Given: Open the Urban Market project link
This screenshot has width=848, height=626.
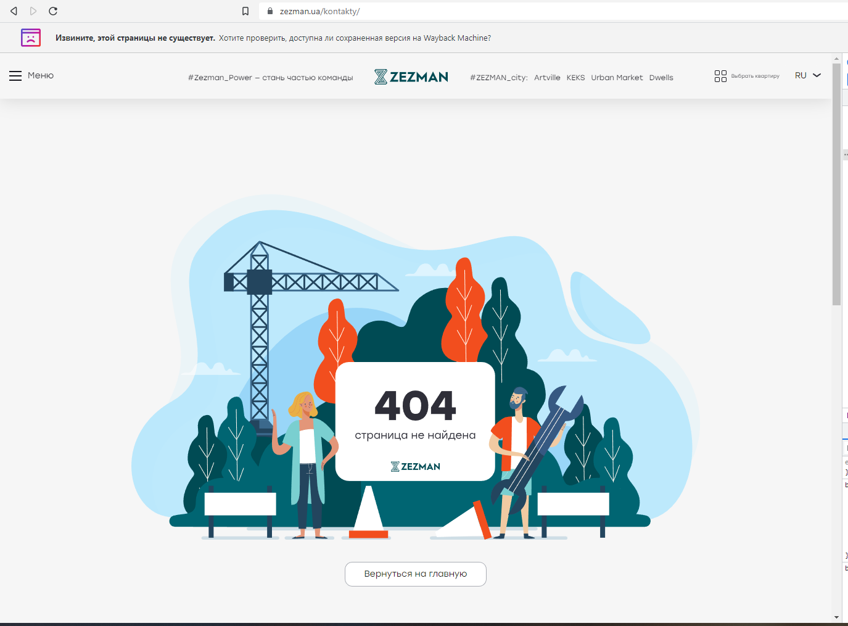Looking at the screenshot, I should pyautogui.click(x=617, y=78).
